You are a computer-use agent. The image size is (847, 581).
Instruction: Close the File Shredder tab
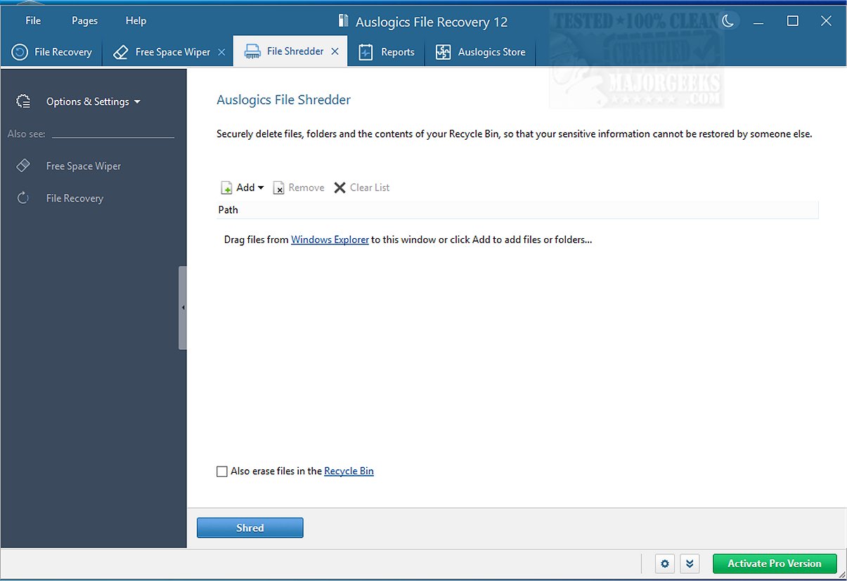(335, 51)
